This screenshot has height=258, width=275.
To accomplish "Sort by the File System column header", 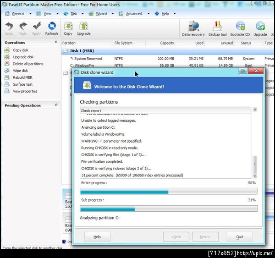I will tap(129, 43).
